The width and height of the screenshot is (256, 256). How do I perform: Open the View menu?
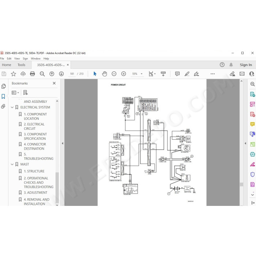click(x=17, y=59)
